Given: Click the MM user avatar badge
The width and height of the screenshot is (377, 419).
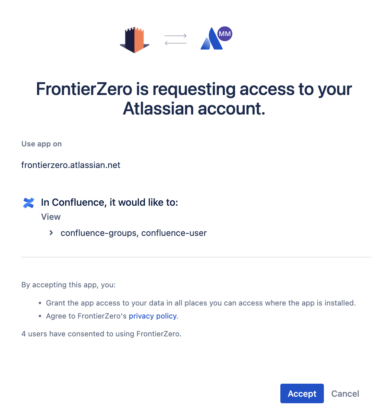Looking at the screenshot, I should [x=225, y=34].
